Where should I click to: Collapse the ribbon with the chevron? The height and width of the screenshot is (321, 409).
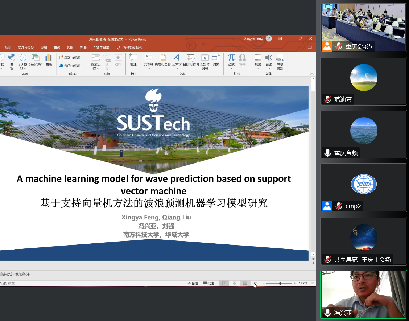click(312, 74)
